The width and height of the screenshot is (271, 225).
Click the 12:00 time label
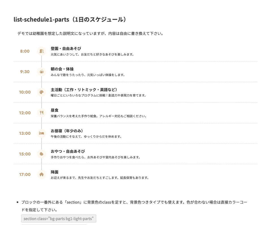(25, 113)
